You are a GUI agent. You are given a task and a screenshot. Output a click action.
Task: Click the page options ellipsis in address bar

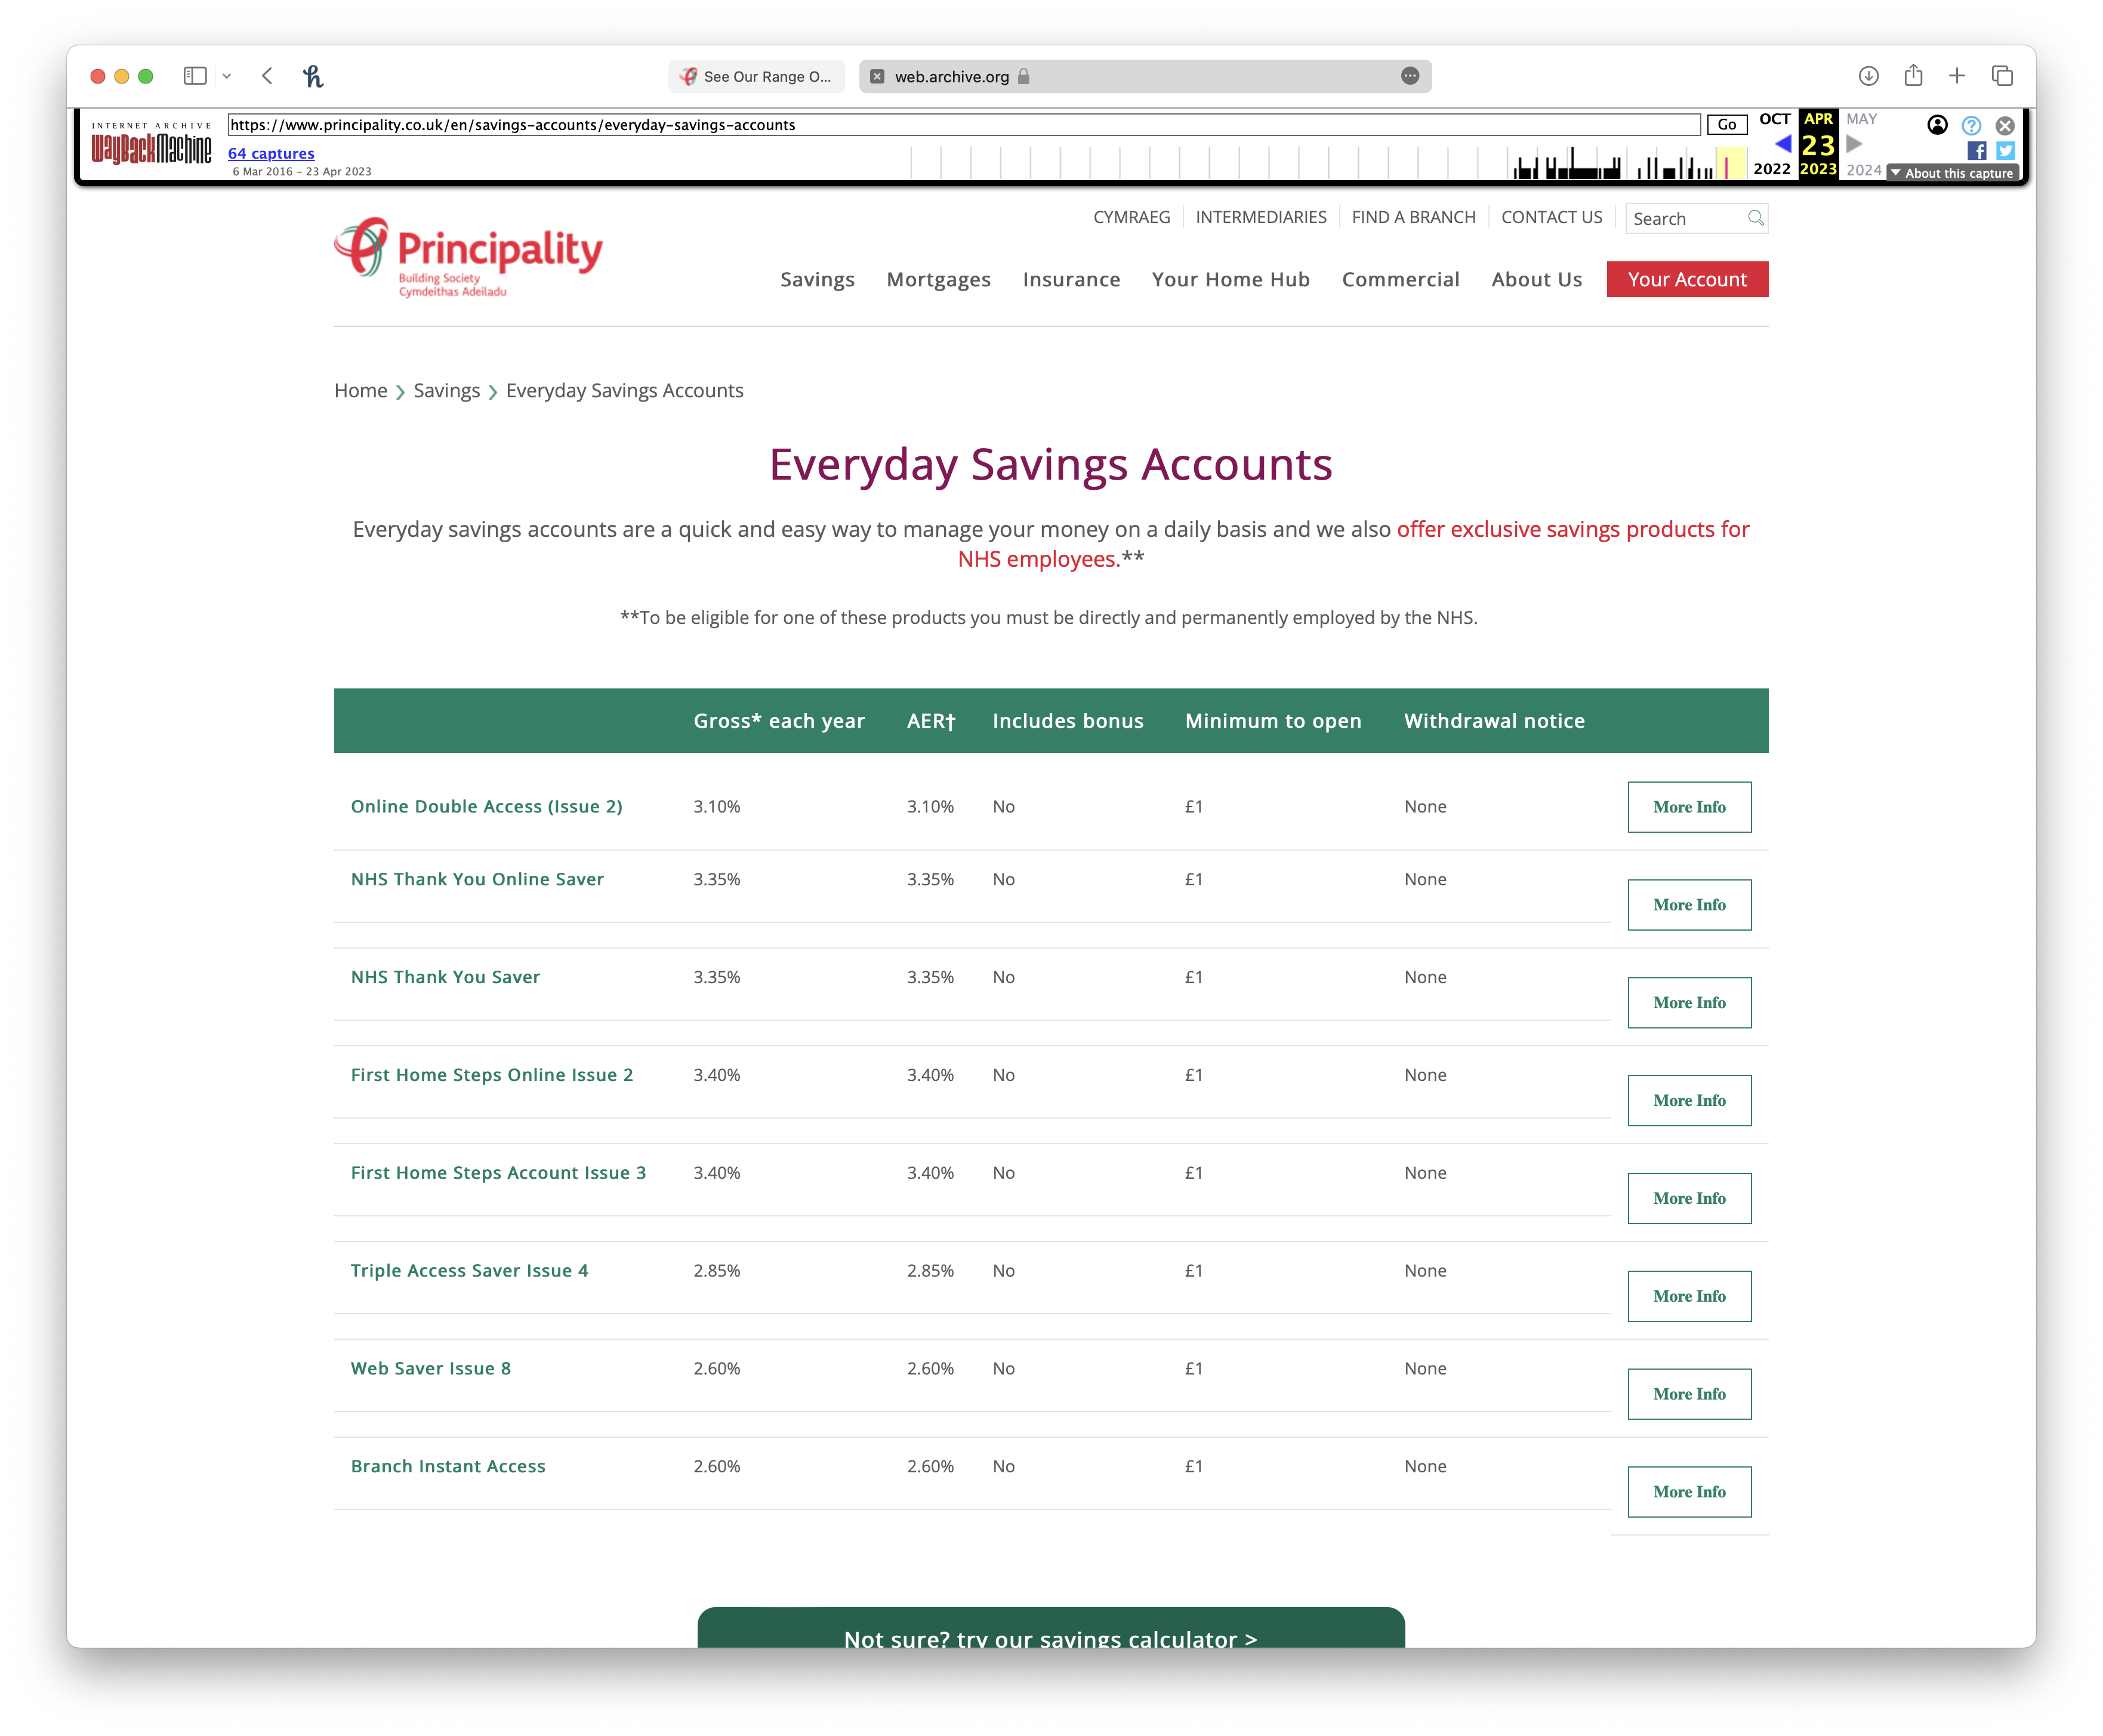tap(1410, 76)
